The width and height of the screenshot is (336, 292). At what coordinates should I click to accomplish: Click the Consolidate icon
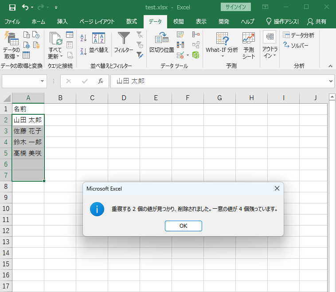195,34
